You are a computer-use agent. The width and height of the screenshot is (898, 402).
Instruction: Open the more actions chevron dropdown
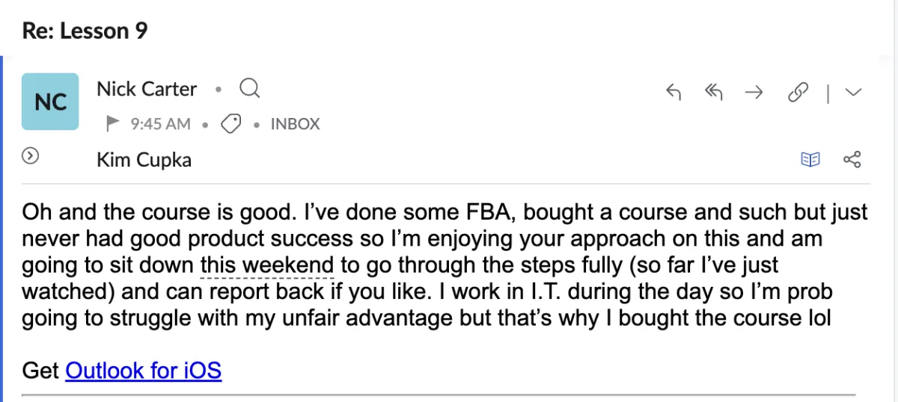click(x=854, y=93)
